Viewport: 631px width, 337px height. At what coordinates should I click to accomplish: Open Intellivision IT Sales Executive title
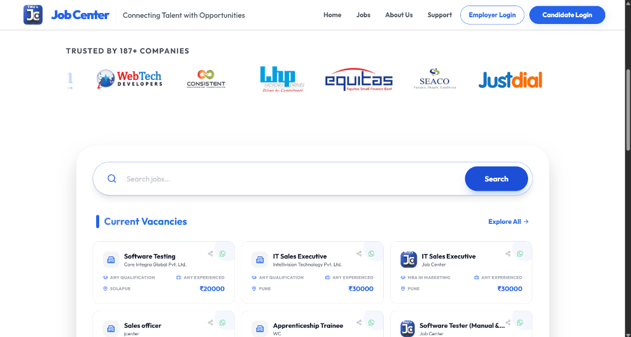click(x=300, y=256)
